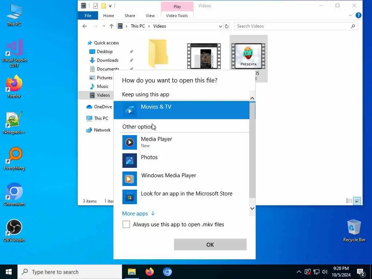Choose Media Player app icon
Screen dimensions: 372x279
pyautogui.click(x=130, y=142)
